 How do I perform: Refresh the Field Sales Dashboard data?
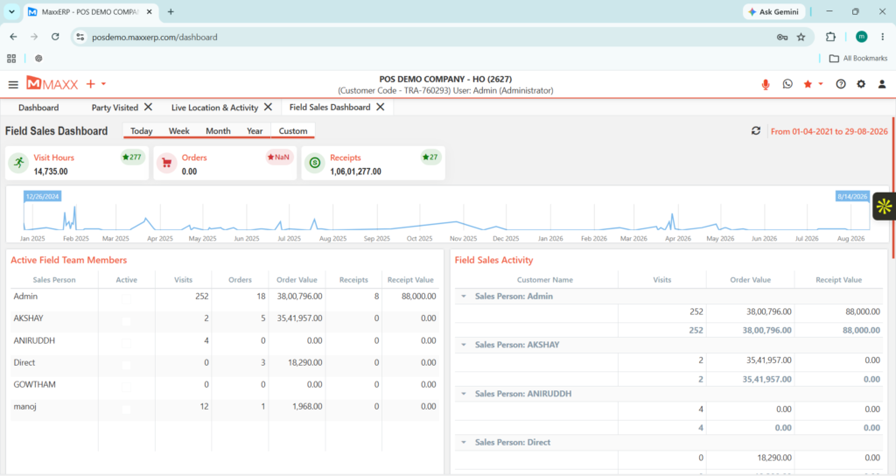click(755, 131)
